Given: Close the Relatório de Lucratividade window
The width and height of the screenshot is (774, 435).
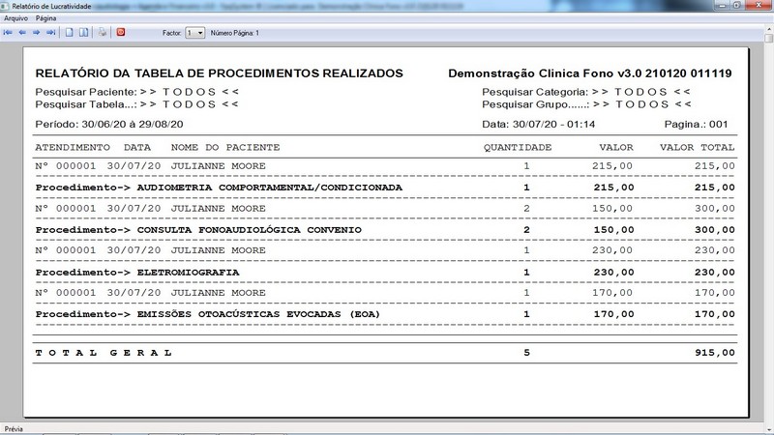Looking at the screenshot, I should point(759,5).
